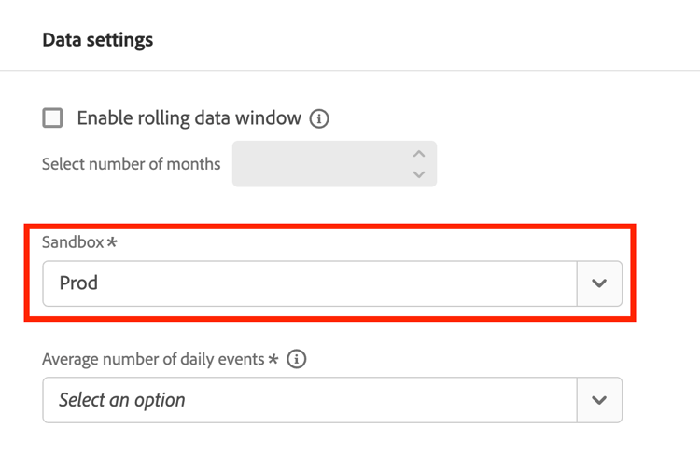Click the divider line below Data settings
700x455 pixels.
(x=350, y=70)
